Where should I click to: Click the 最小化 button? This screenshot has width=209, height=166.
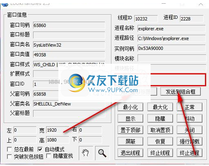[130, 107]
